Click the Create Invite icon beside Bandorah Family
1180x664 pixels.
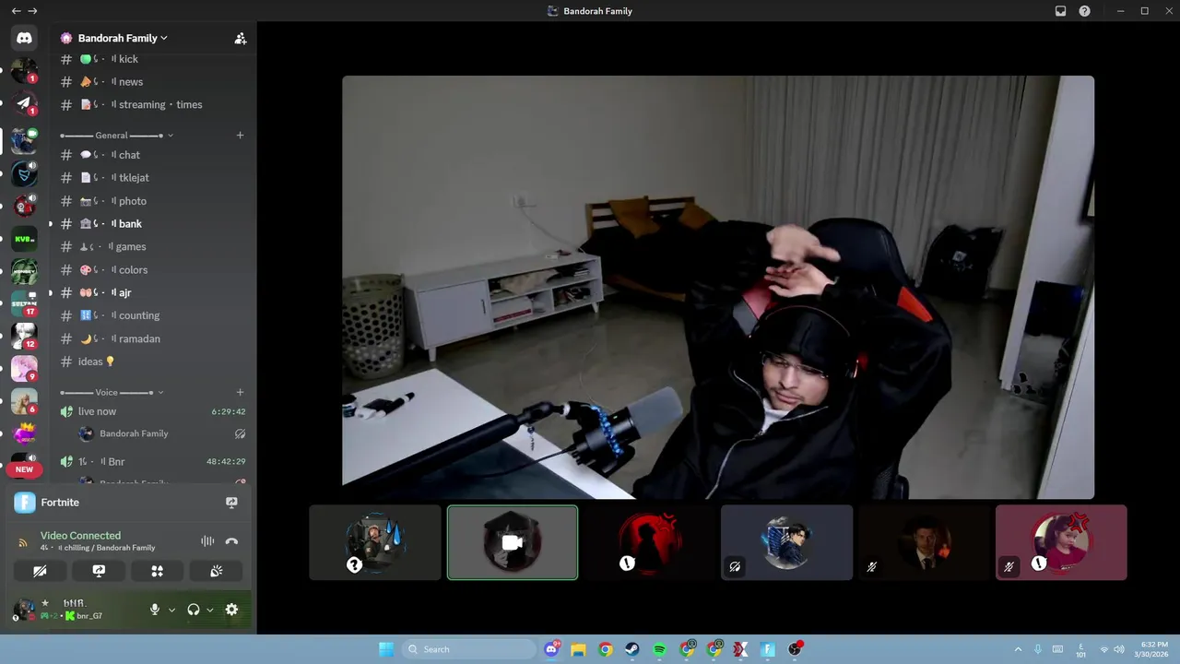pos(241,38)
